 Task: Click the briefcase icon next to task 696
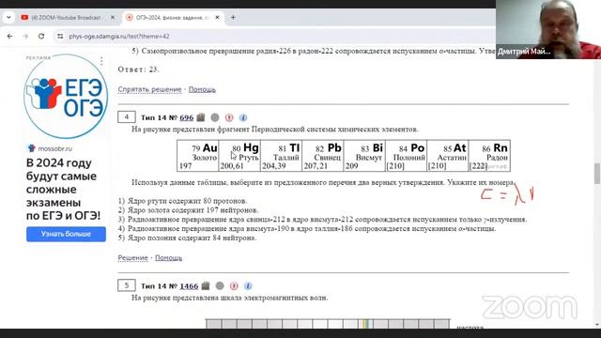[201, 117]
